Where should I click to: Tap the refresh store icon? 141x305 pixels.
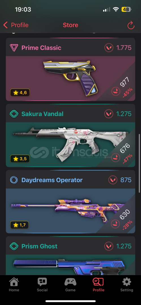(131, 25)
